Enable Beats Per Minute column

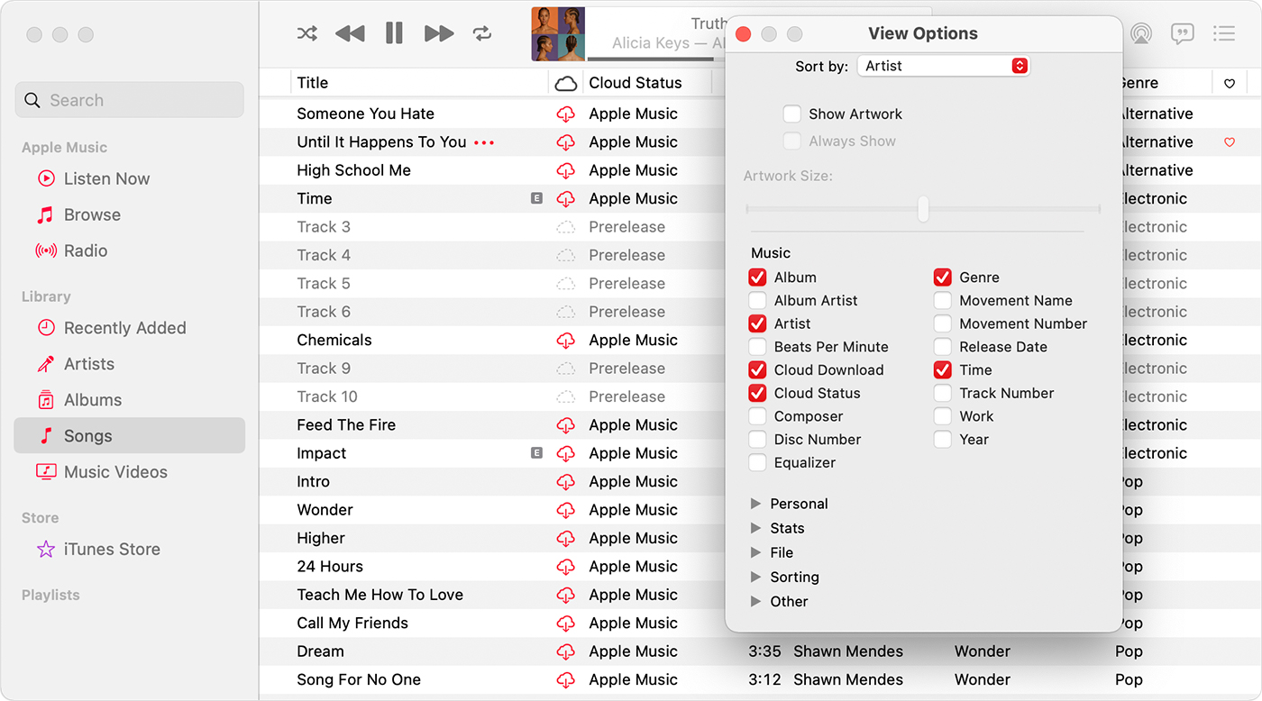coord(757,347)
